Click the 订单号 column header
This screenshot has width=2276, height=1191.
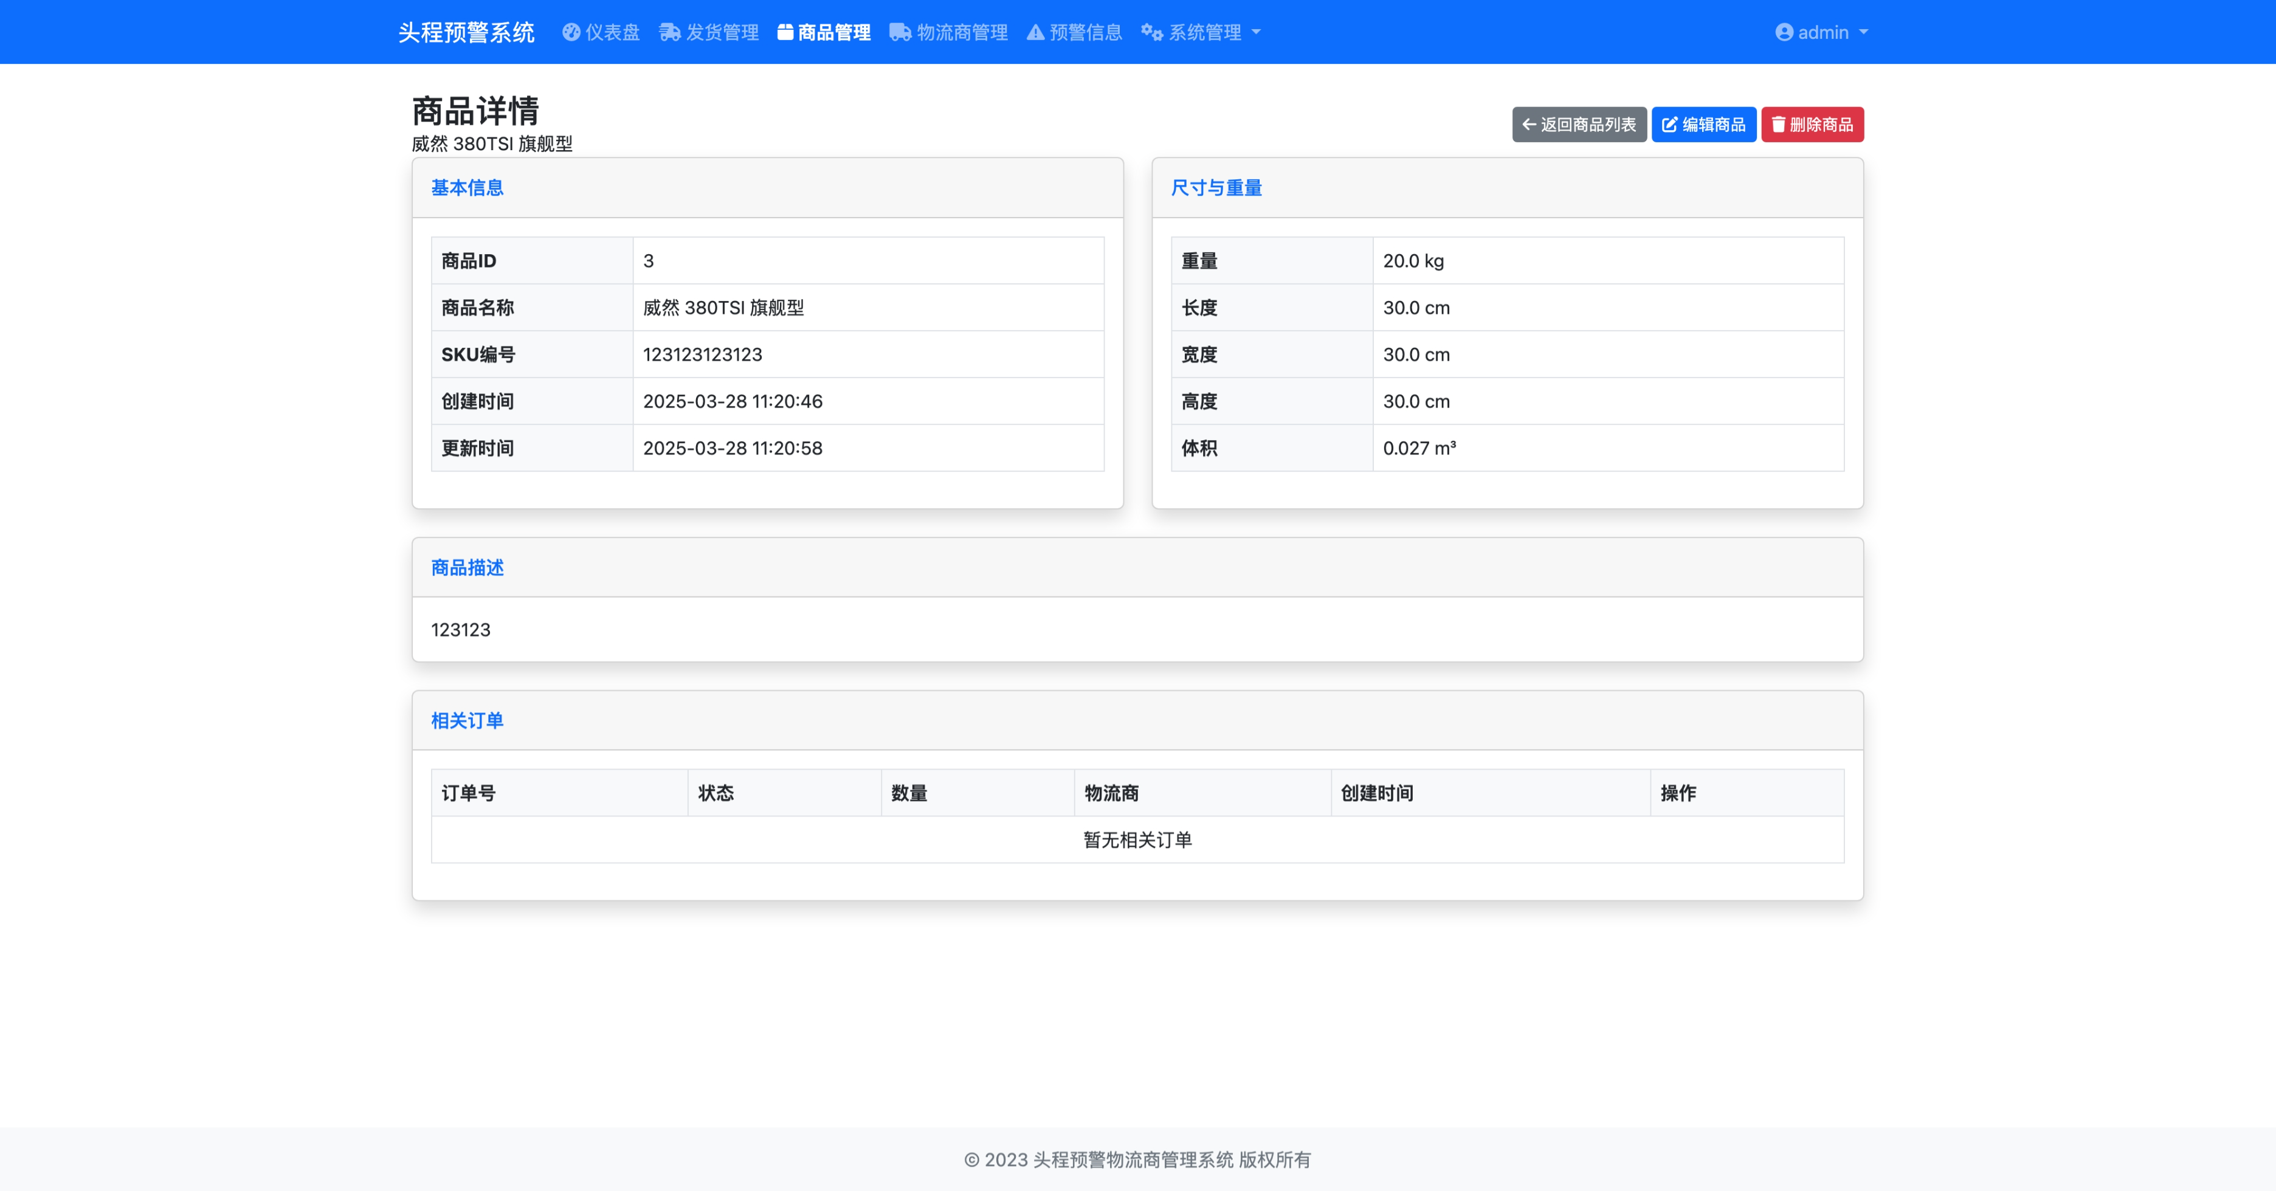coord(468,793)
